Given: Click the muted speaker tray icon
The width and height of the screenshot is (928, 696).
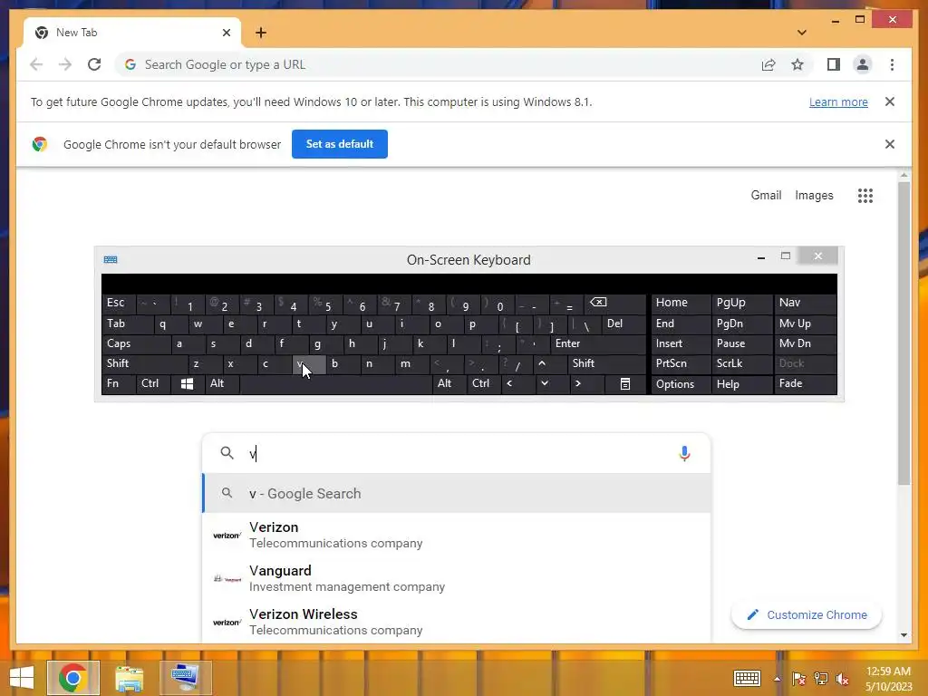Looking at the screenshot, I should [x=842, y=679].
